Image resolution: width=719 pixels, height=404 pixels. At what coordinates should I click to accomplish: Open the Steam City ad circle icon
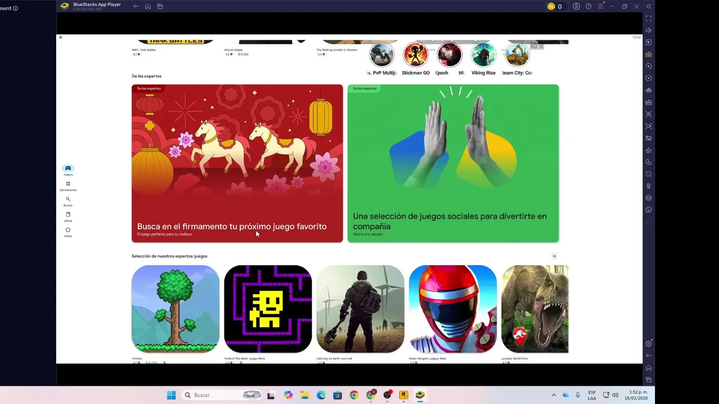click(517, 55)
